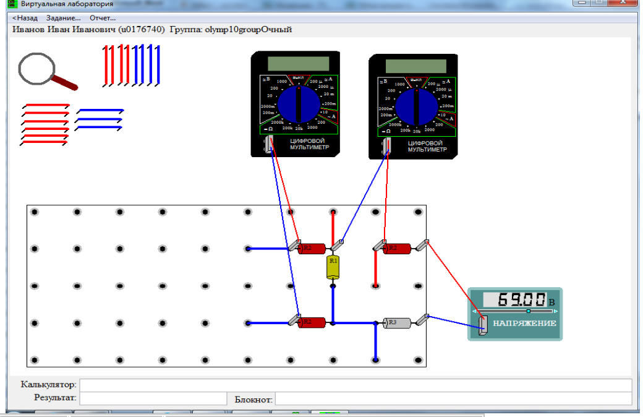The image size is (643, 417).
Task: Click the Виртуальная лаборатория window title
Action: (67, 4)
